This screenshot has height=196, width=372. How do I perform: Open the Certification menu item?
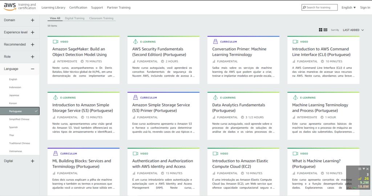[x=78, y=7]
